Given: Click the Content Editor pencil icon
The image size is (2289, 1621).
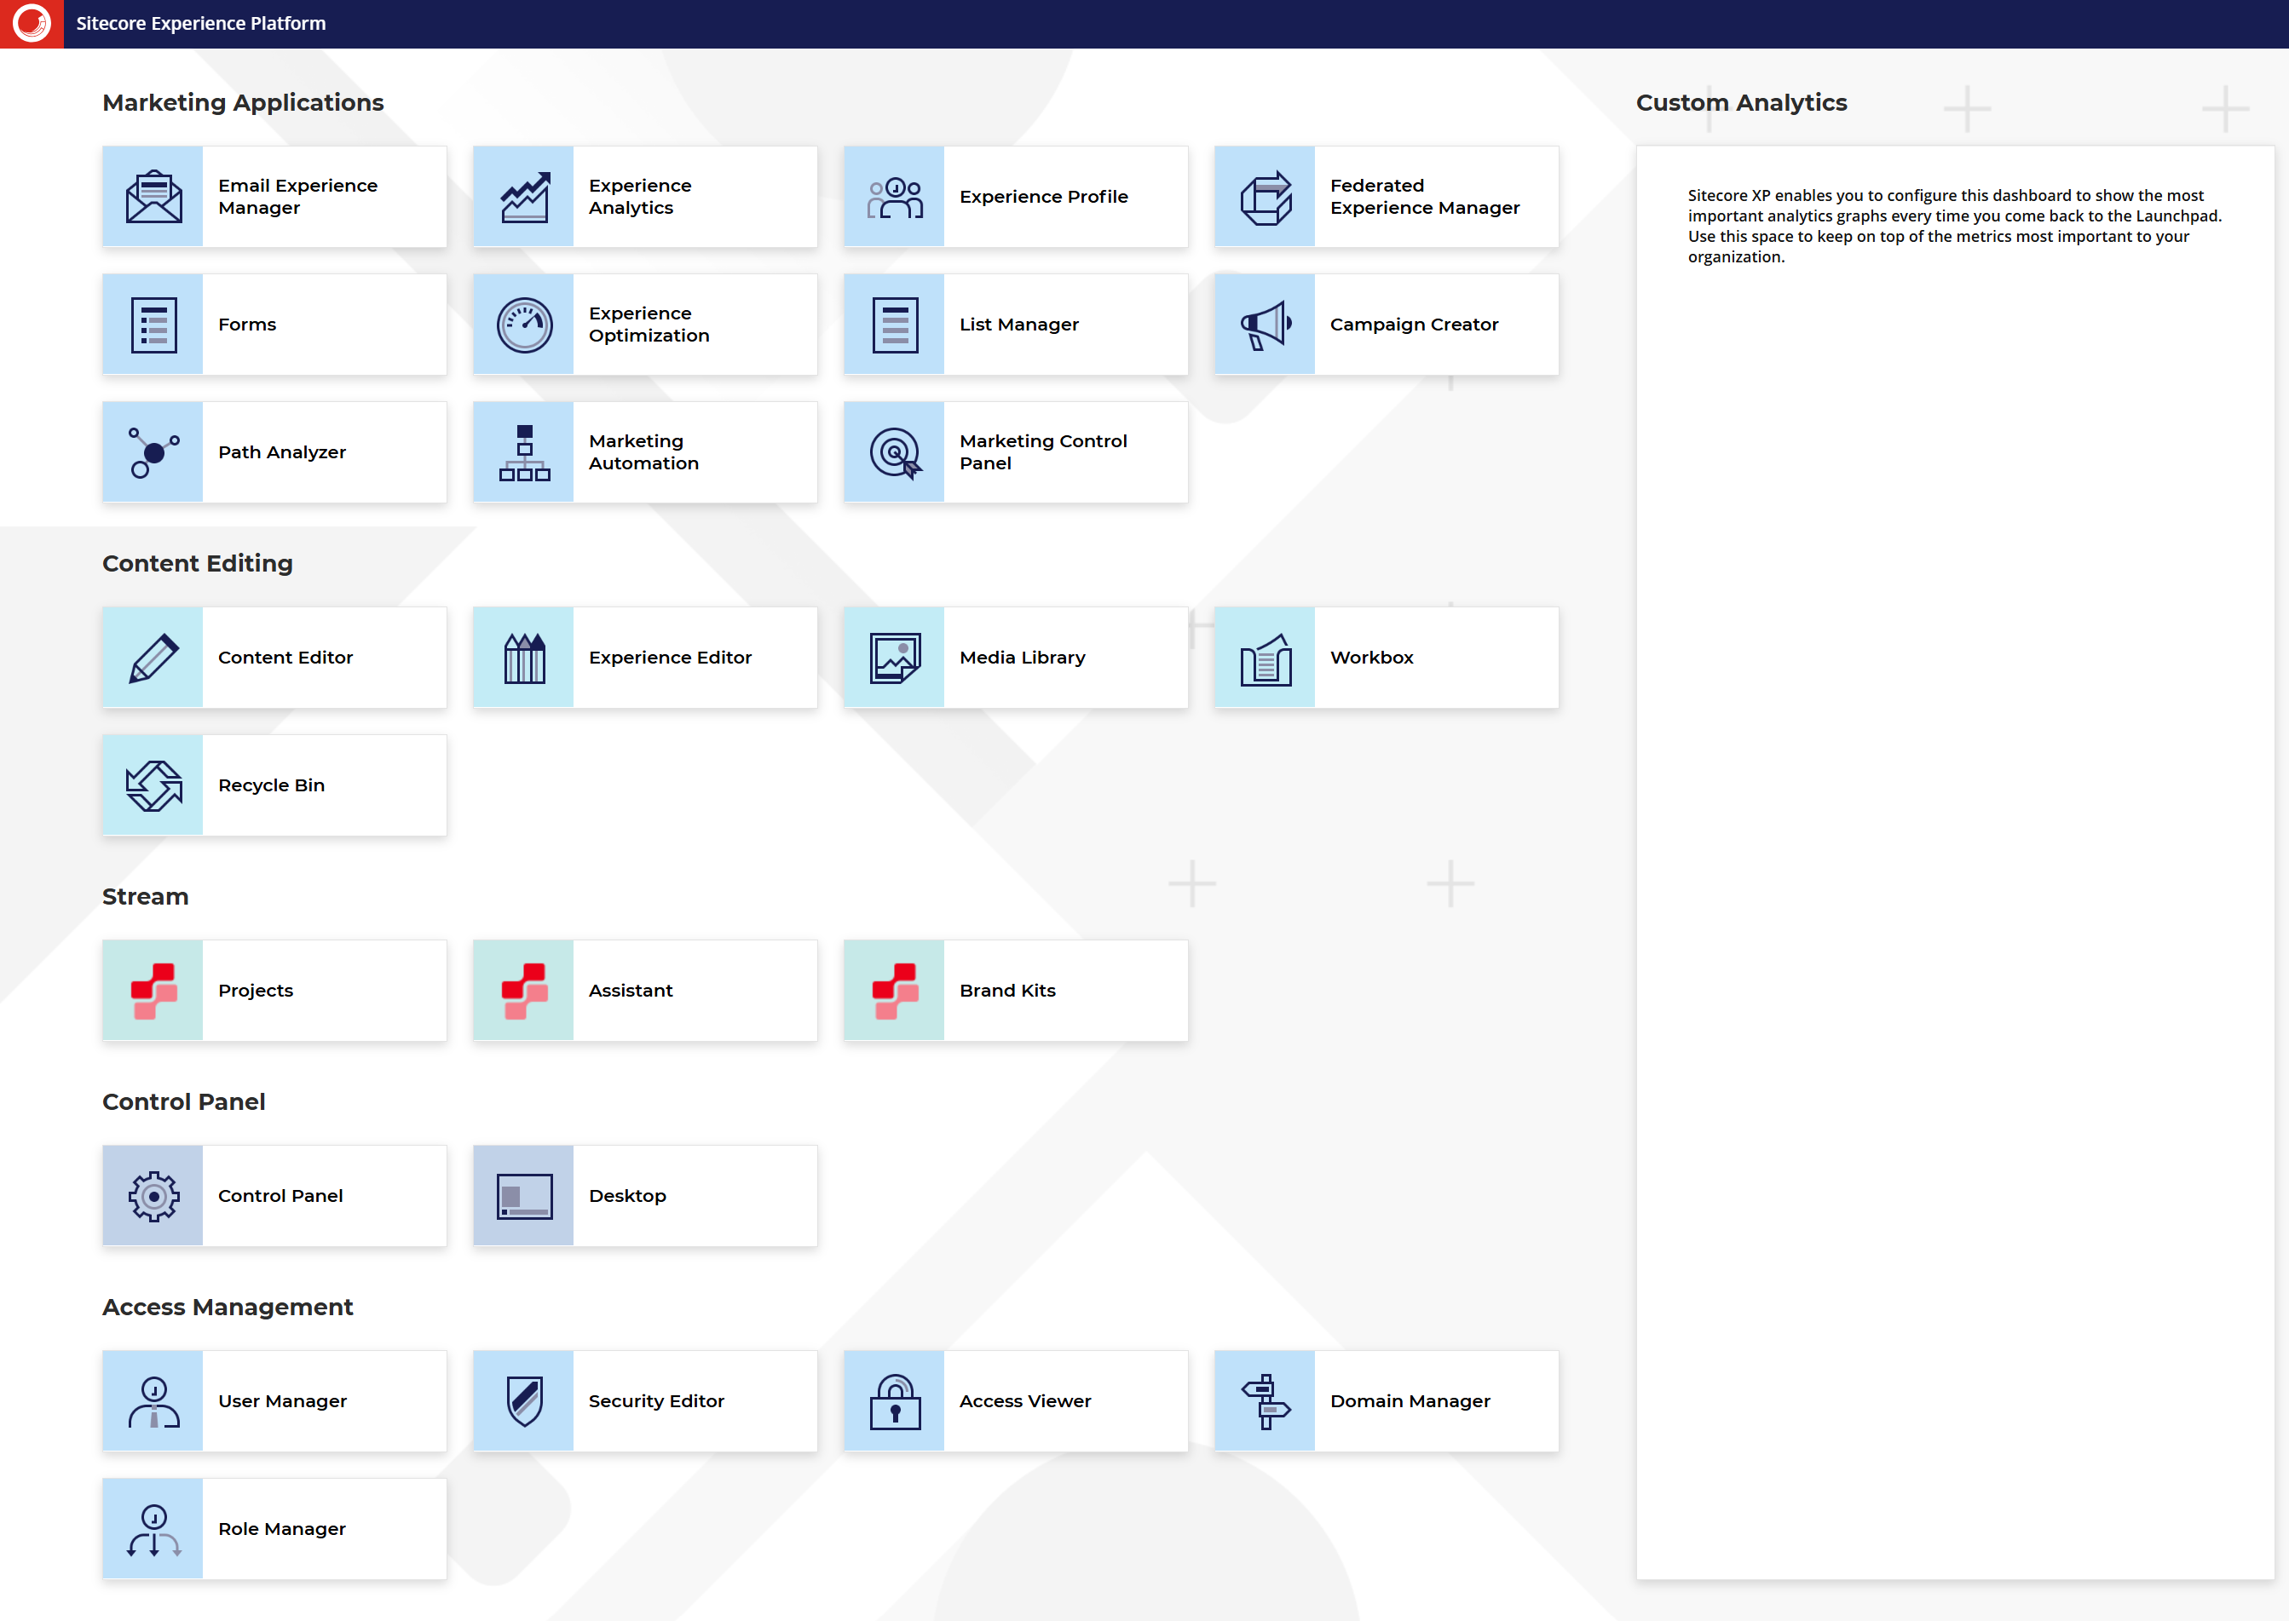Looking at the screenshot, I should [x=153, y=657].
